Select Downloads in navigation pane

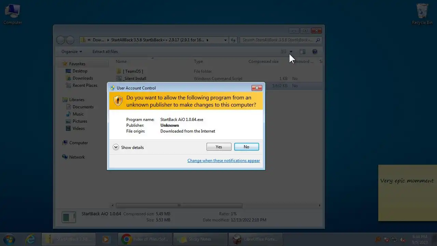coord(83,78)
